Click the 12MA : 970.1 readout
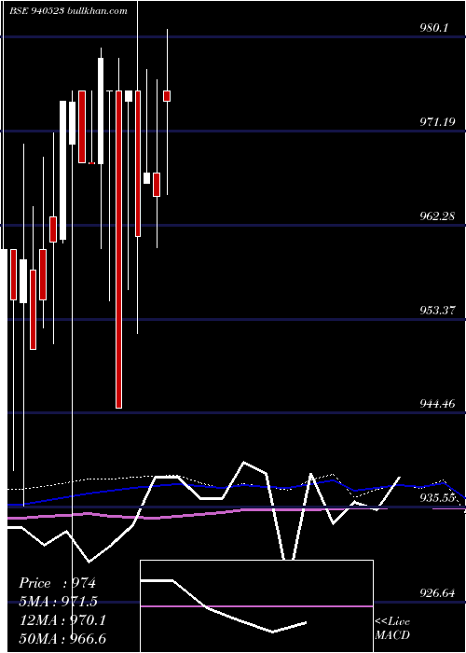The image size is (466, 653). pos(62,620)
